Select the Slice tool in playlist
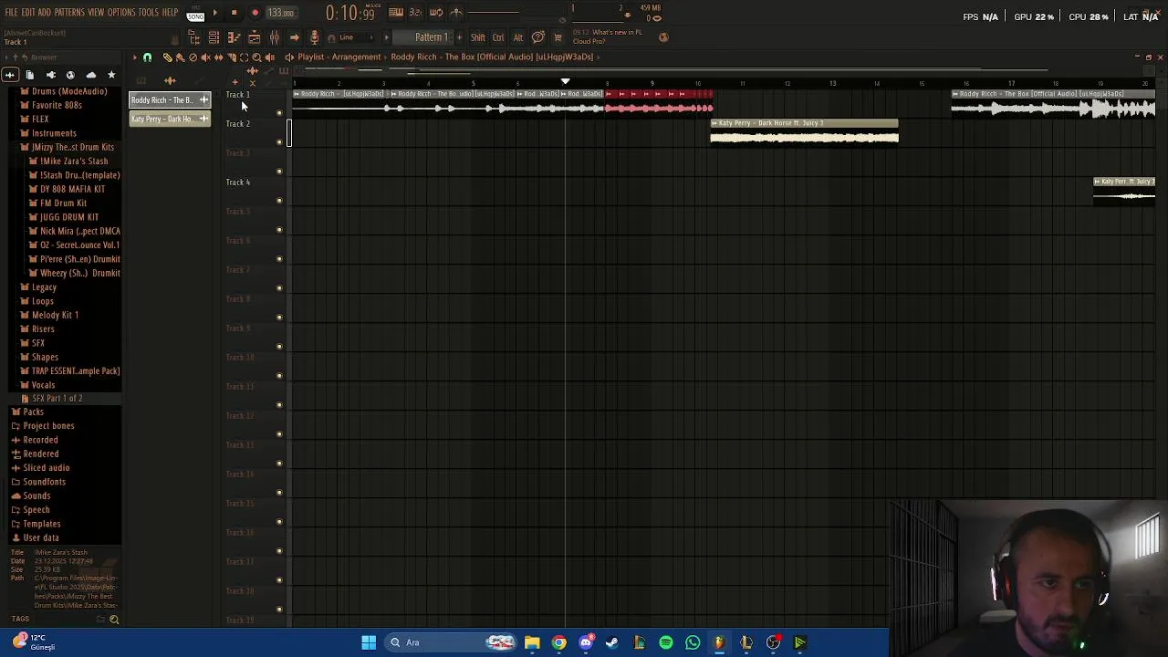This screenshot has width=1168, height=657. click(231, 57)
